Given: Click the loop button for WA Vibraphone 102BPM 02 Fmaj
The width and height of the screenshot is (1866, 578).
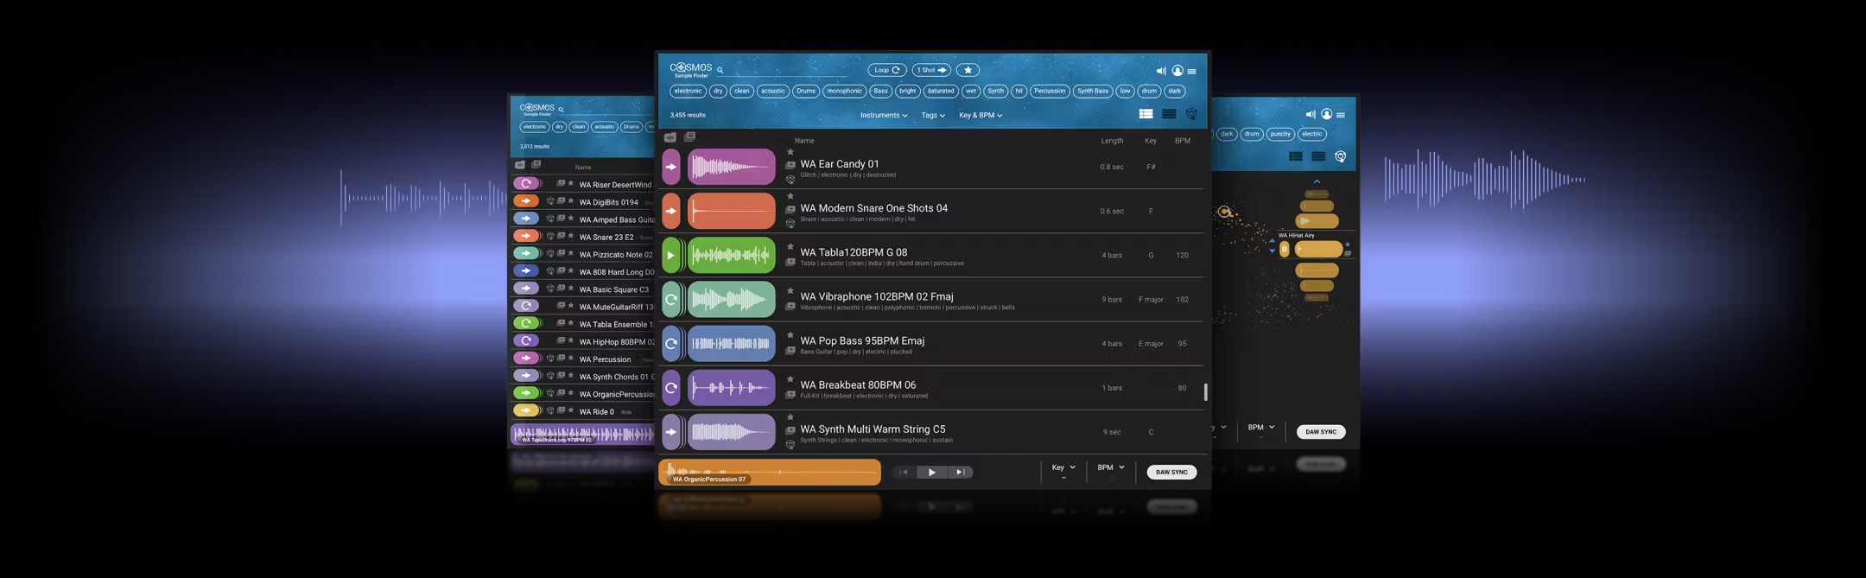Looking at the screenshot, I should (671, 299).
